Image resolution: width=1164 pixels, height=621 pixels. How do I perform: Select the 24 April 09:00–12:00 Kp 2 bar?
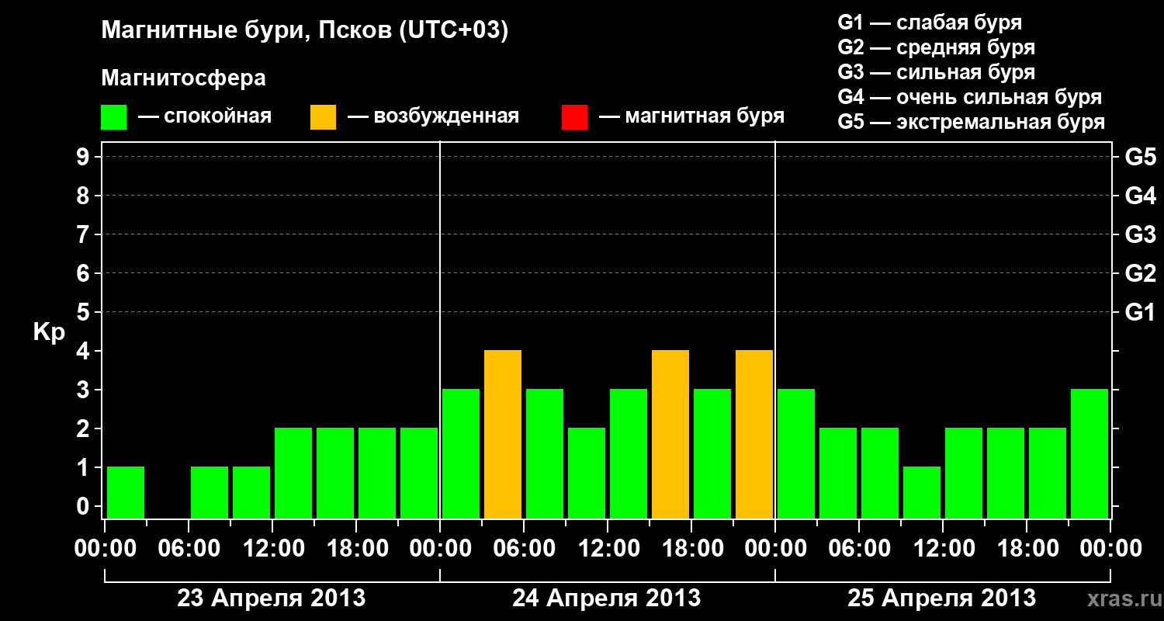pos(587,473)
